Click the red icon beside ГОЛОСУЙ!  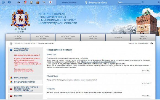[x=11, y=96]
